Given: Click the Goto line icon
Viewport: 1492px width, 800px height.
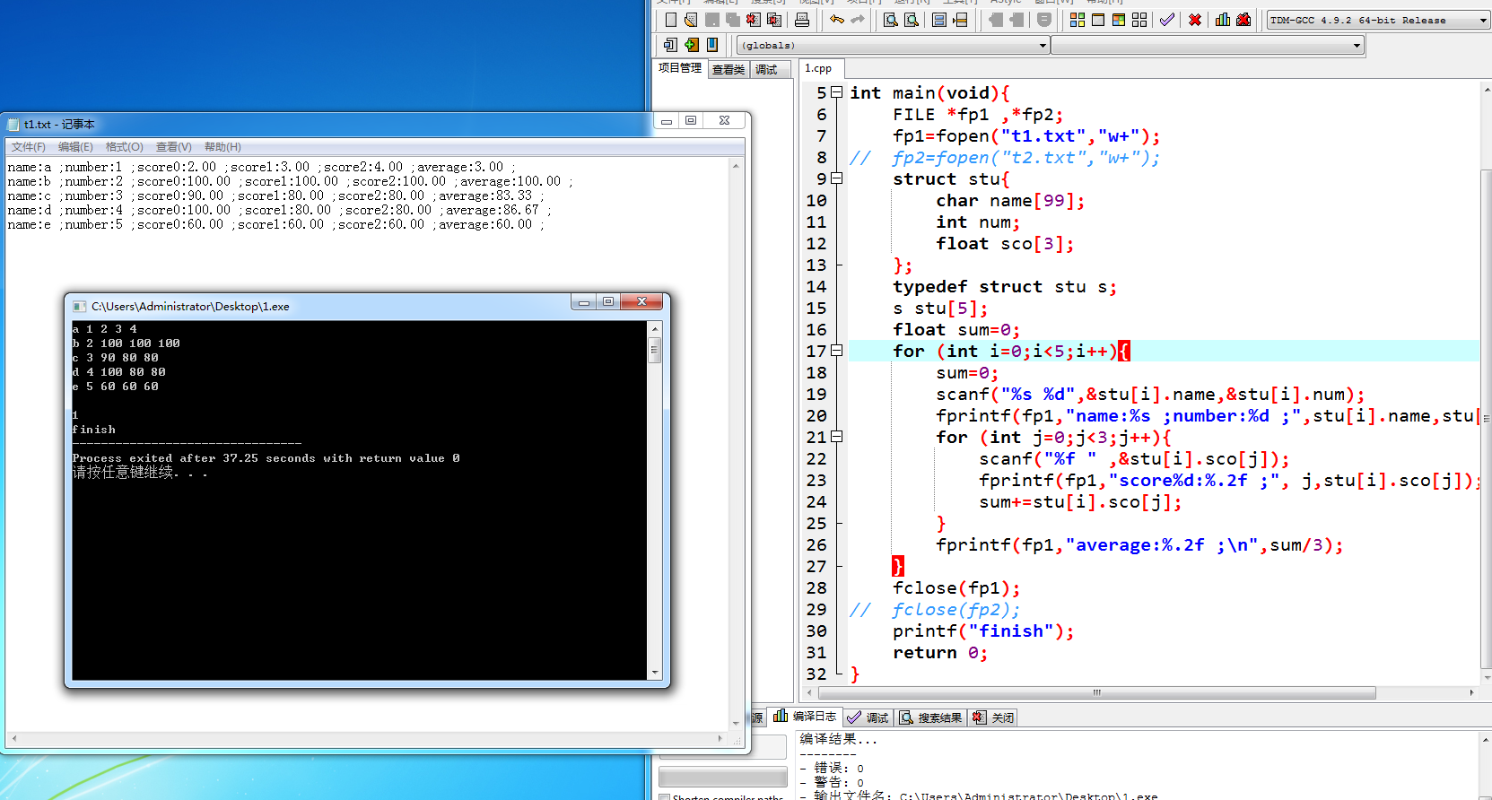Looking at the screenshot, I should pyautogui.click(x=960, y=20).
